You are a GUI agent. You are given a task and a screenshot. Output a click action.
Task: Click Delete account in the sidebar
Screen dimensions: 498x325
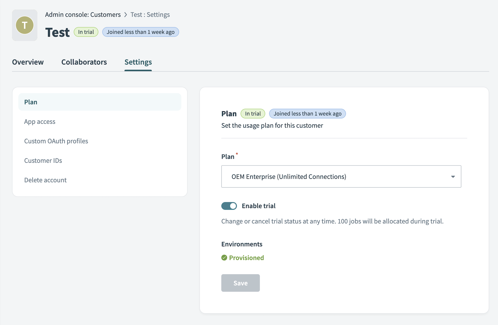(x=45, y=180)
